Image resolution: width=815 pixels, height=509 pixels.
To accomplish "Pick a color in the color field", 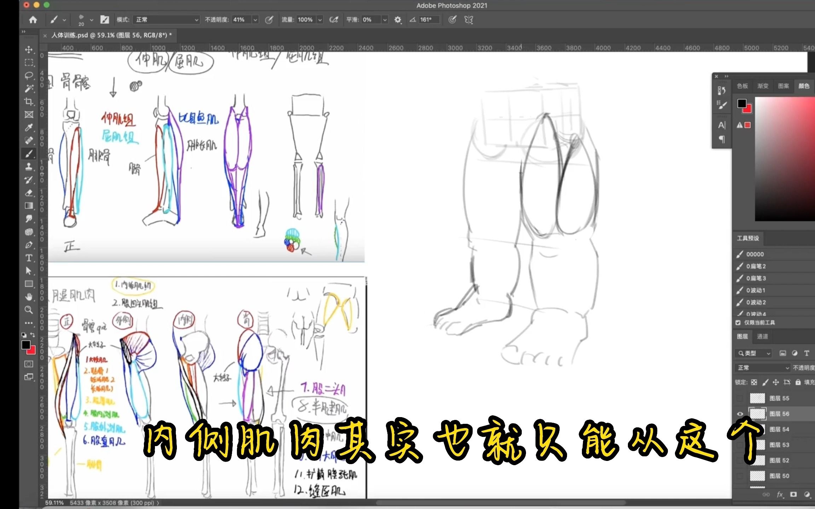I will pyautogui.click(x=785, y=159).
